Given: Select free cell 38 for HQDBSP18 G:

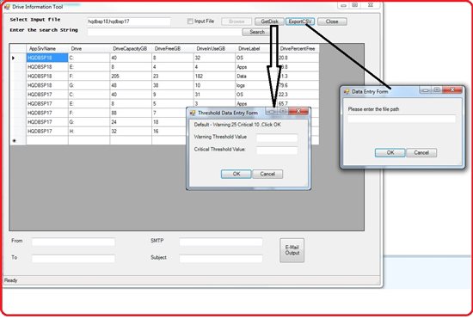Looking at the screenshot, I should click(x=173, y=85).
